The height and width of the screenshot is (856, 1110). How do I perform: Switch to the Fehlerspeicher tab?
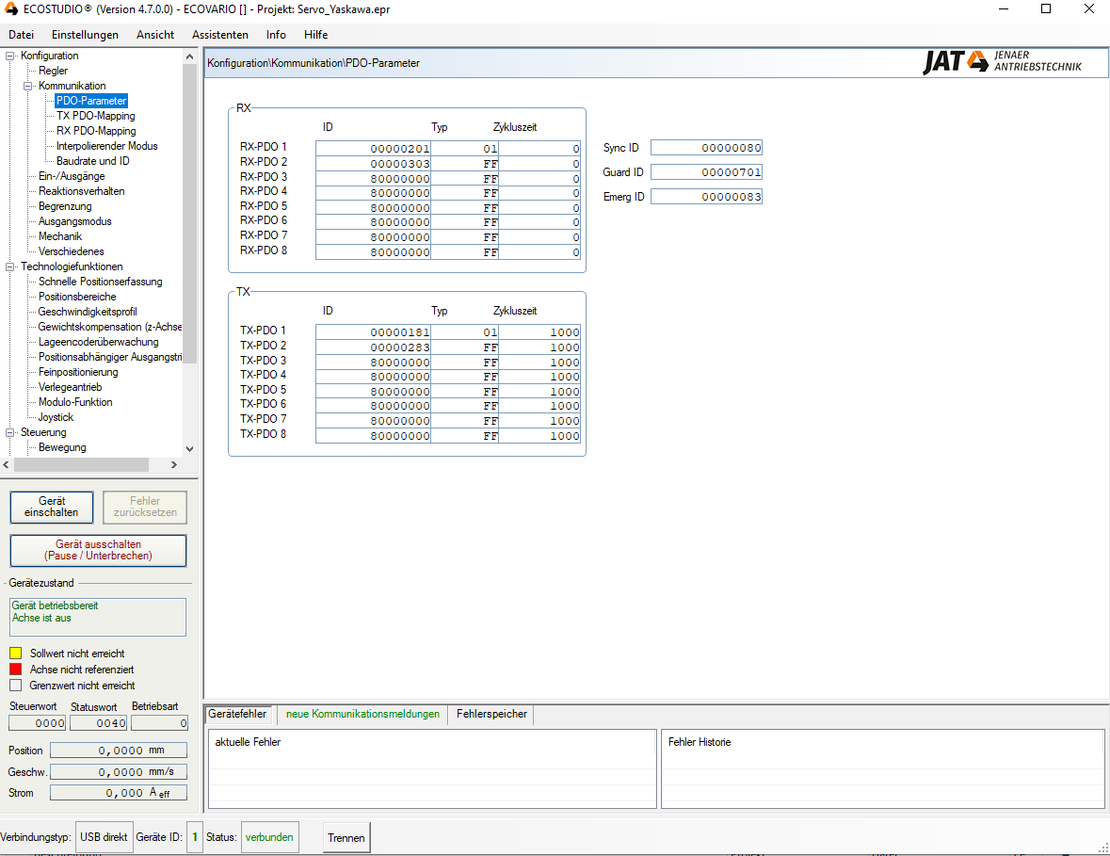pyautogui.click(x=491, y=714)
